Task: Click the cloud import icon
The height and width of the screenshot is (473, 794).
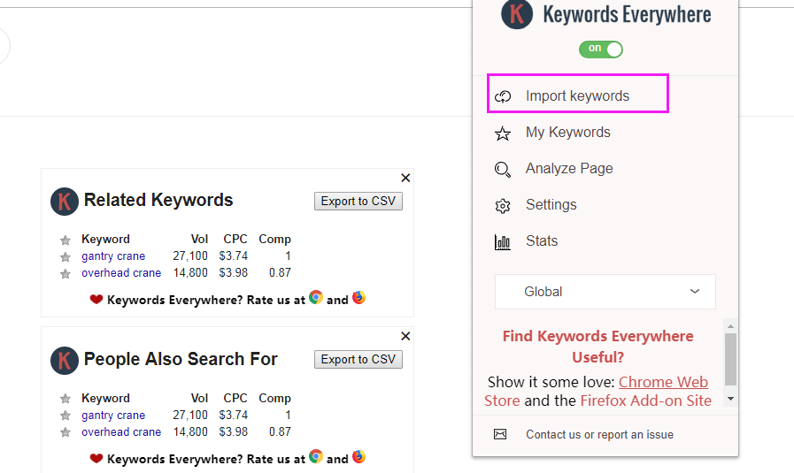Action: pyautogui.click(x=503, y=96)
